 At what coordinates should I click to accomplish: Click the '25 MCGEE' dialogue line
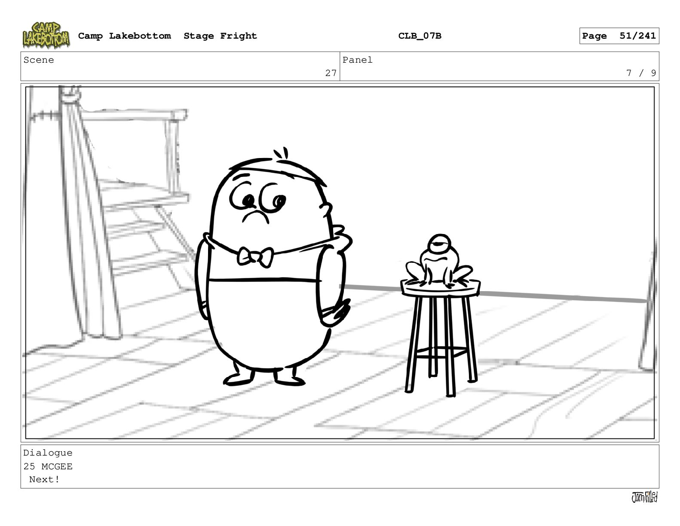48,466
